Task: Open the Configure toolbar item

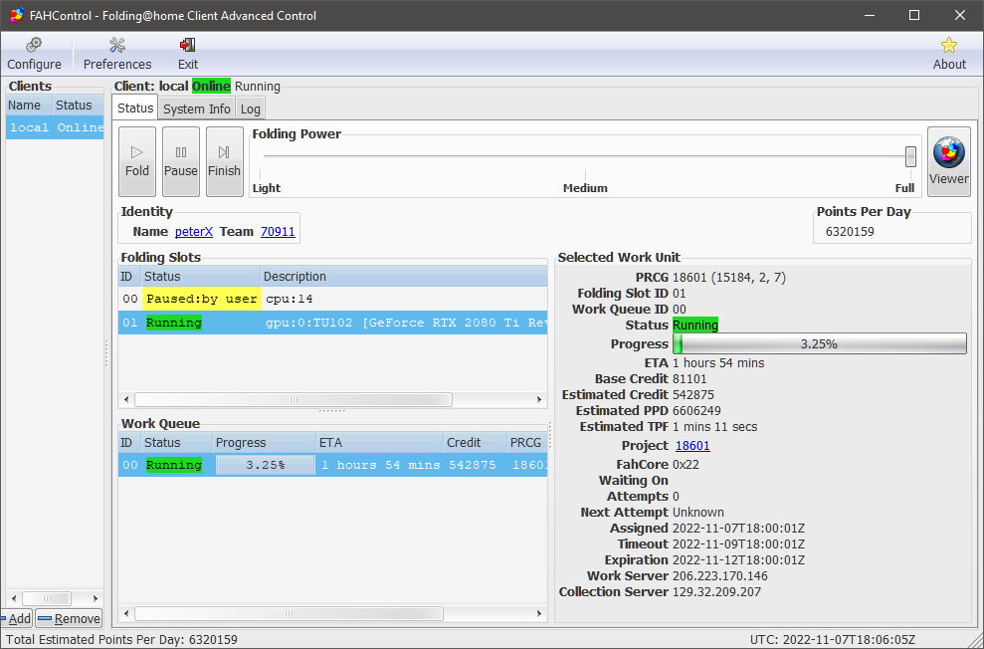Action: tap(34, 54)
